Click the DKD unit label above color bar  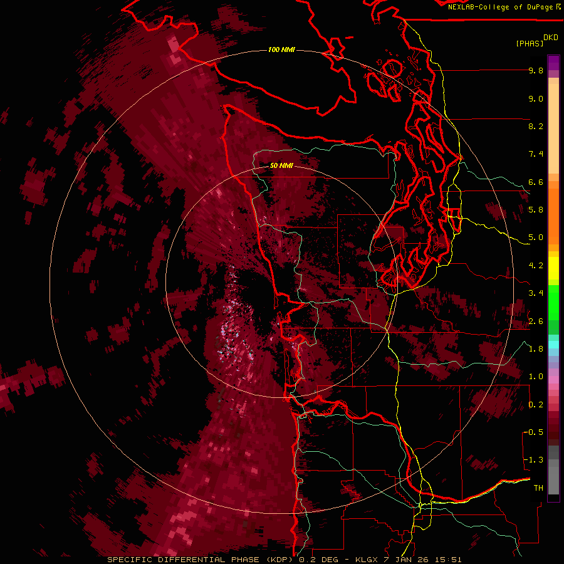551,38
